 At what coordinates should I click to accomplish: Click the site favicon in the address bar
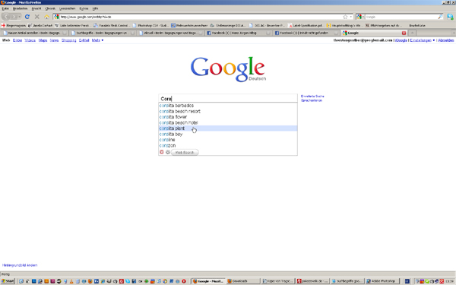(56, 17)
